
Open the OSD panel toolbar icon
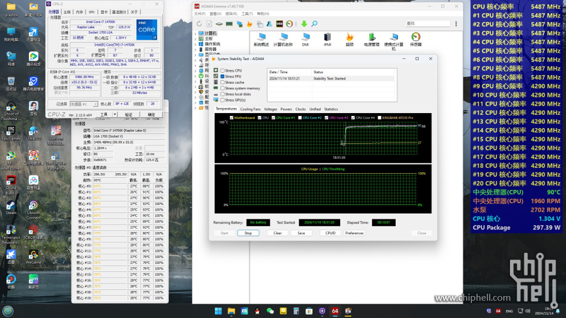tap(280, 24)
